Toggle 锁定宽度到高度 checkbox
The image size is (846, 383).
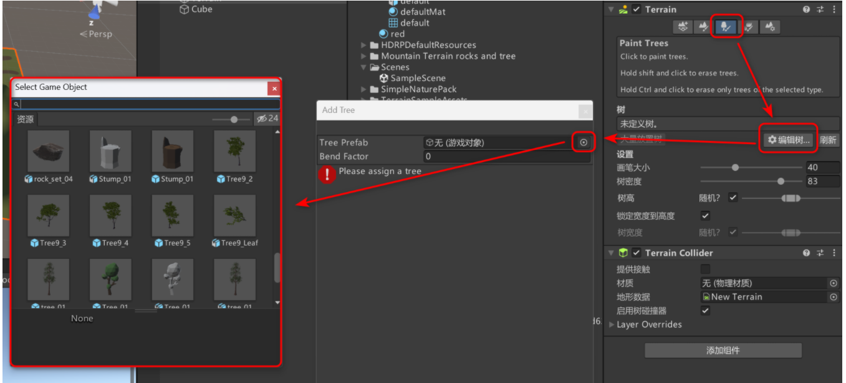(705, 216)
